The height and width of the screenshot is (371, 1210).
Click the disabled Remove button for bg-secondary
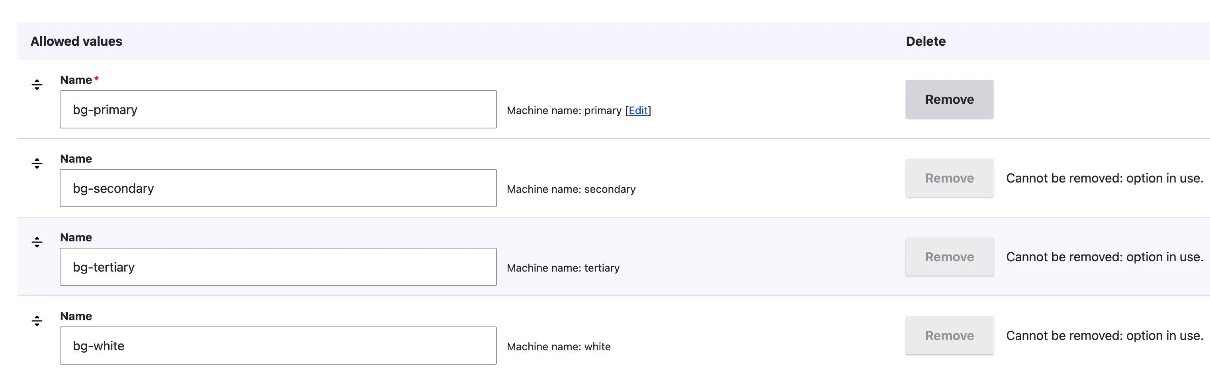949,178
